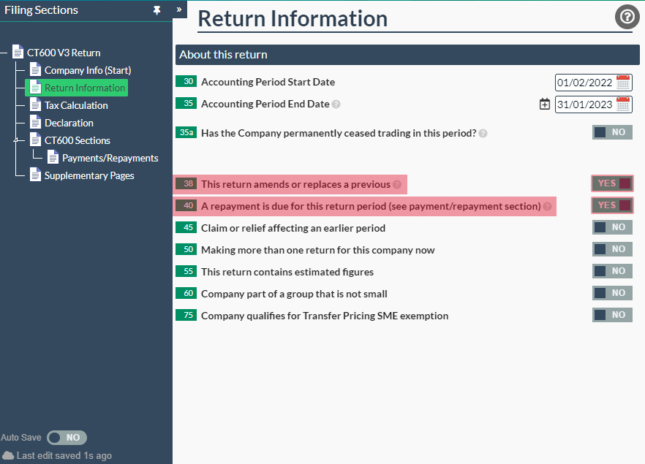Click the Tax Calculation page icon
645x464 pixels.
(35, 104)
